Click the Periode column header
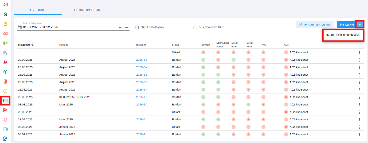Image resolution: width=368 pixels, height=143 pixels. (x=64, y=45)
